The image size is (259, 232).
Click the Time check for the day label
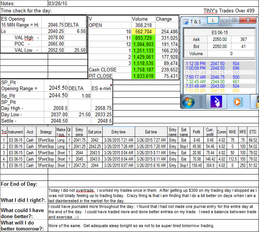[26, 11]
